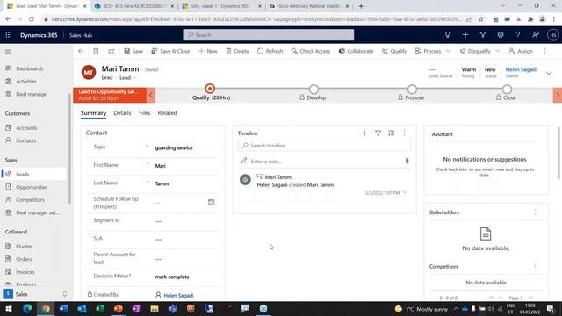Click Collaborate in command bar

[x=356, y=51]
